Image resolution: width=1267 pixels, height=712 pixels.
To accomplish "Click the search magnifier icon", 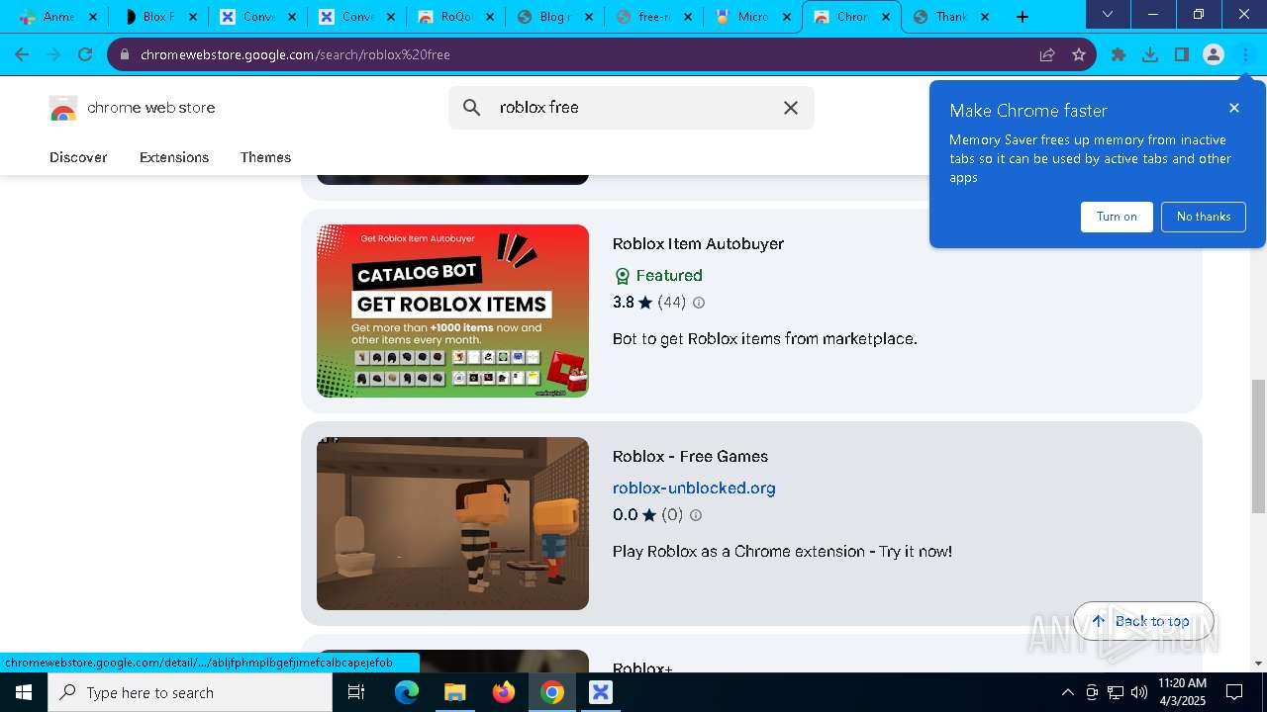I will pos(472,108).
